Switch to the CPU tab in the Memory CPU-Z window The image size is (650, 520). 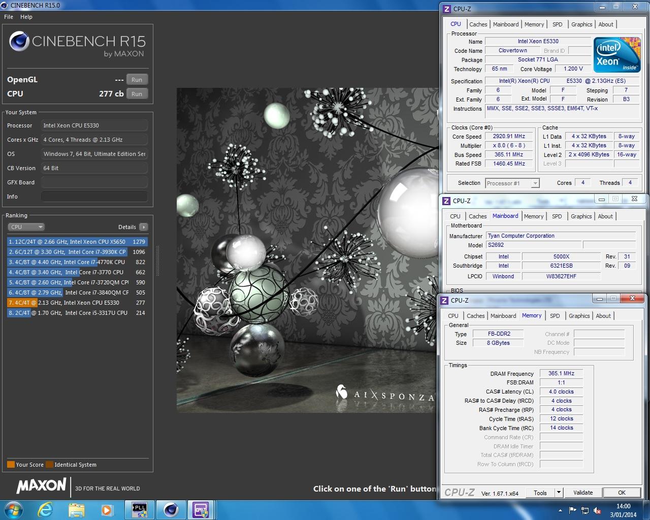pos(453,316)
